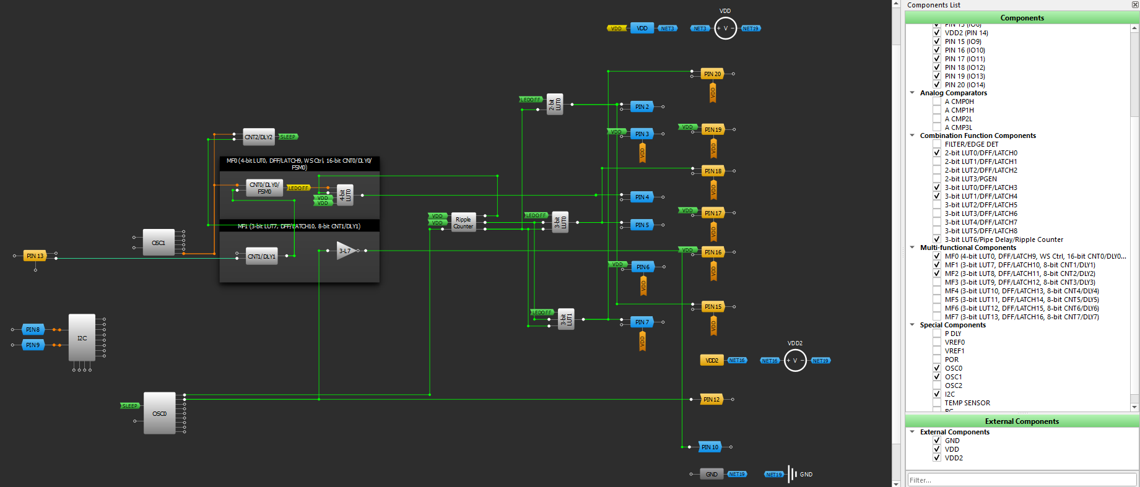Click the component Filter text field

pyautogui.click(x=1022, y=480)
